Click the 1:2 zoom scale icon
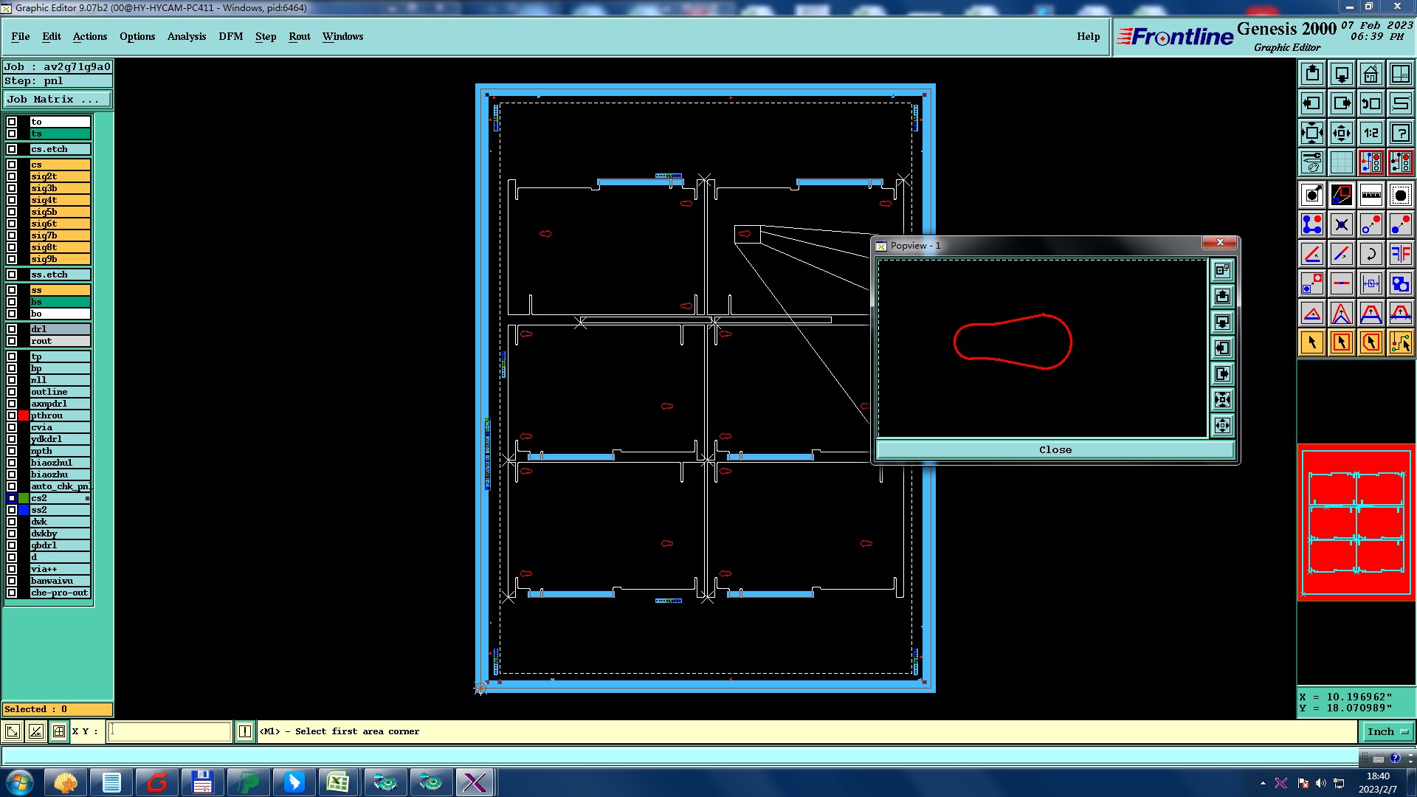Screen dimensions: 1417x797 [1371, 133]
